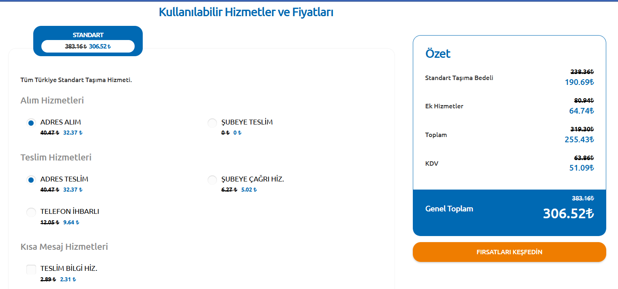The width and height of the screenshot is (618, 289).
Task: Click the Toplam amount 255.43₺
Action: [x=579, y=139]
